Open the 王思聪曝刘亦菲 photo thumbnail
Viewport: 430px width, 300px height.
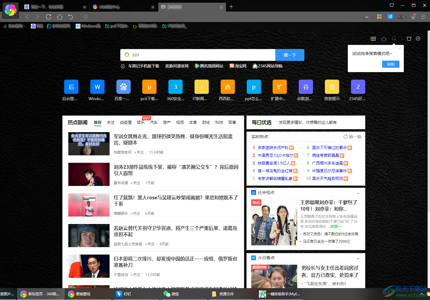coord(274,222)
